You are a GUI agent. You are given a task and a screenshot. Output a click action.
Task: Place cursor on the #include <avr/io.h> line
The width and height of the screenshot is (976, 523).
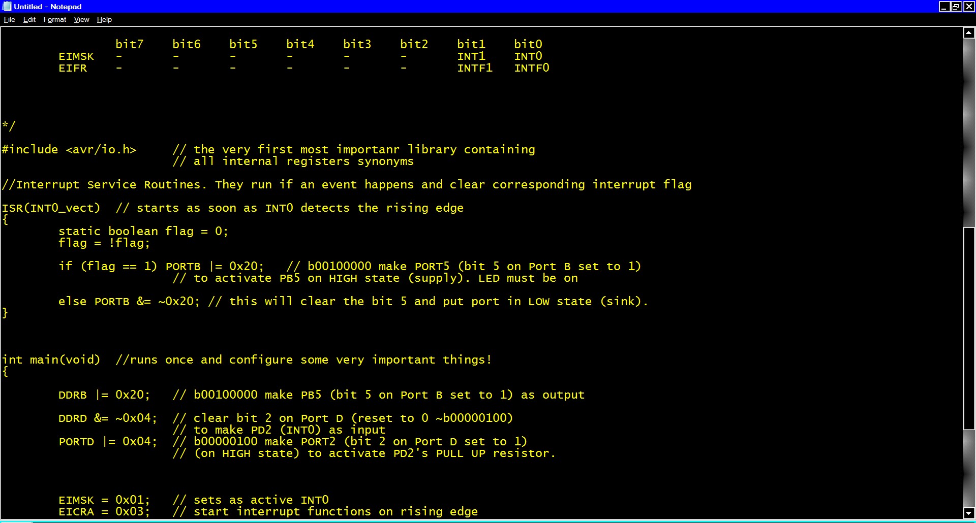(x=69, y=150)
